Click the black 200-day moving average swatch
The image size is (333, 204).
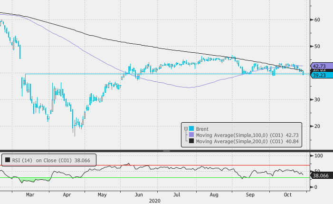(x=191, y=141)
